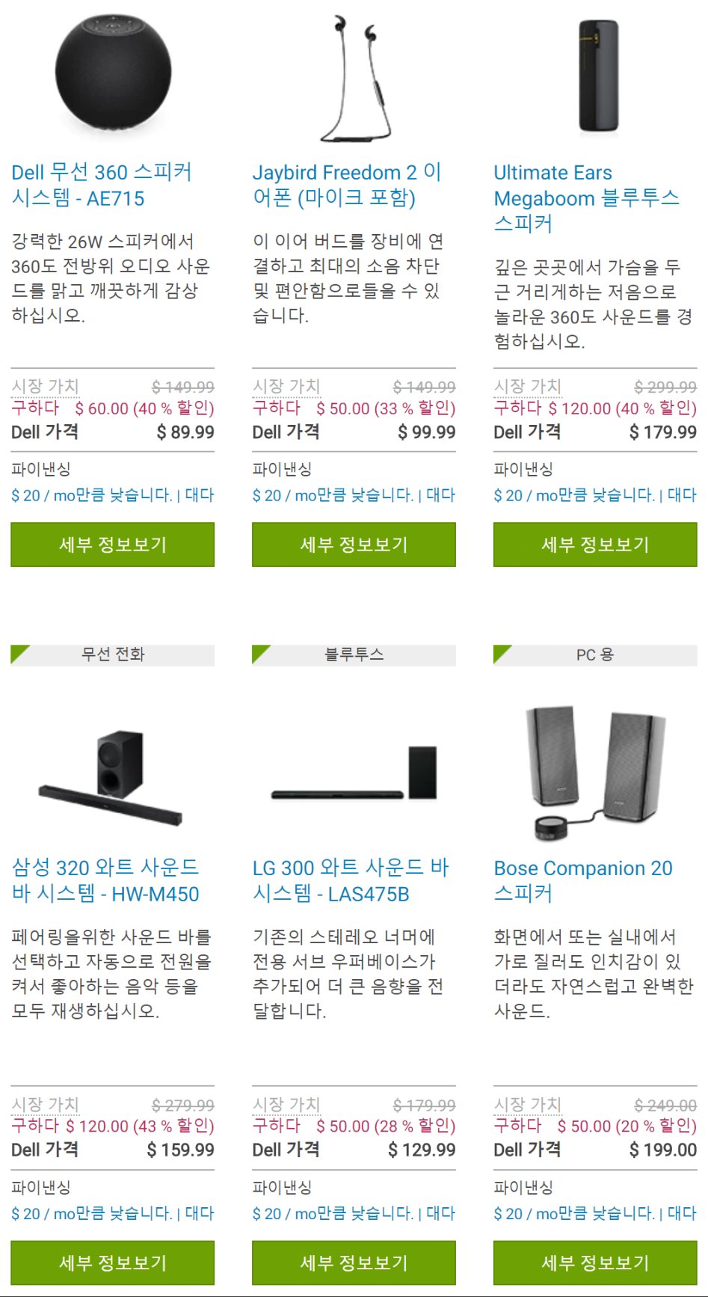Click 세부 정보보기 button under Dell AE715 speaker
Image resolution: width=708 pixels, height=1297 pixels.
pyautogui.click(x=113, y=545)
